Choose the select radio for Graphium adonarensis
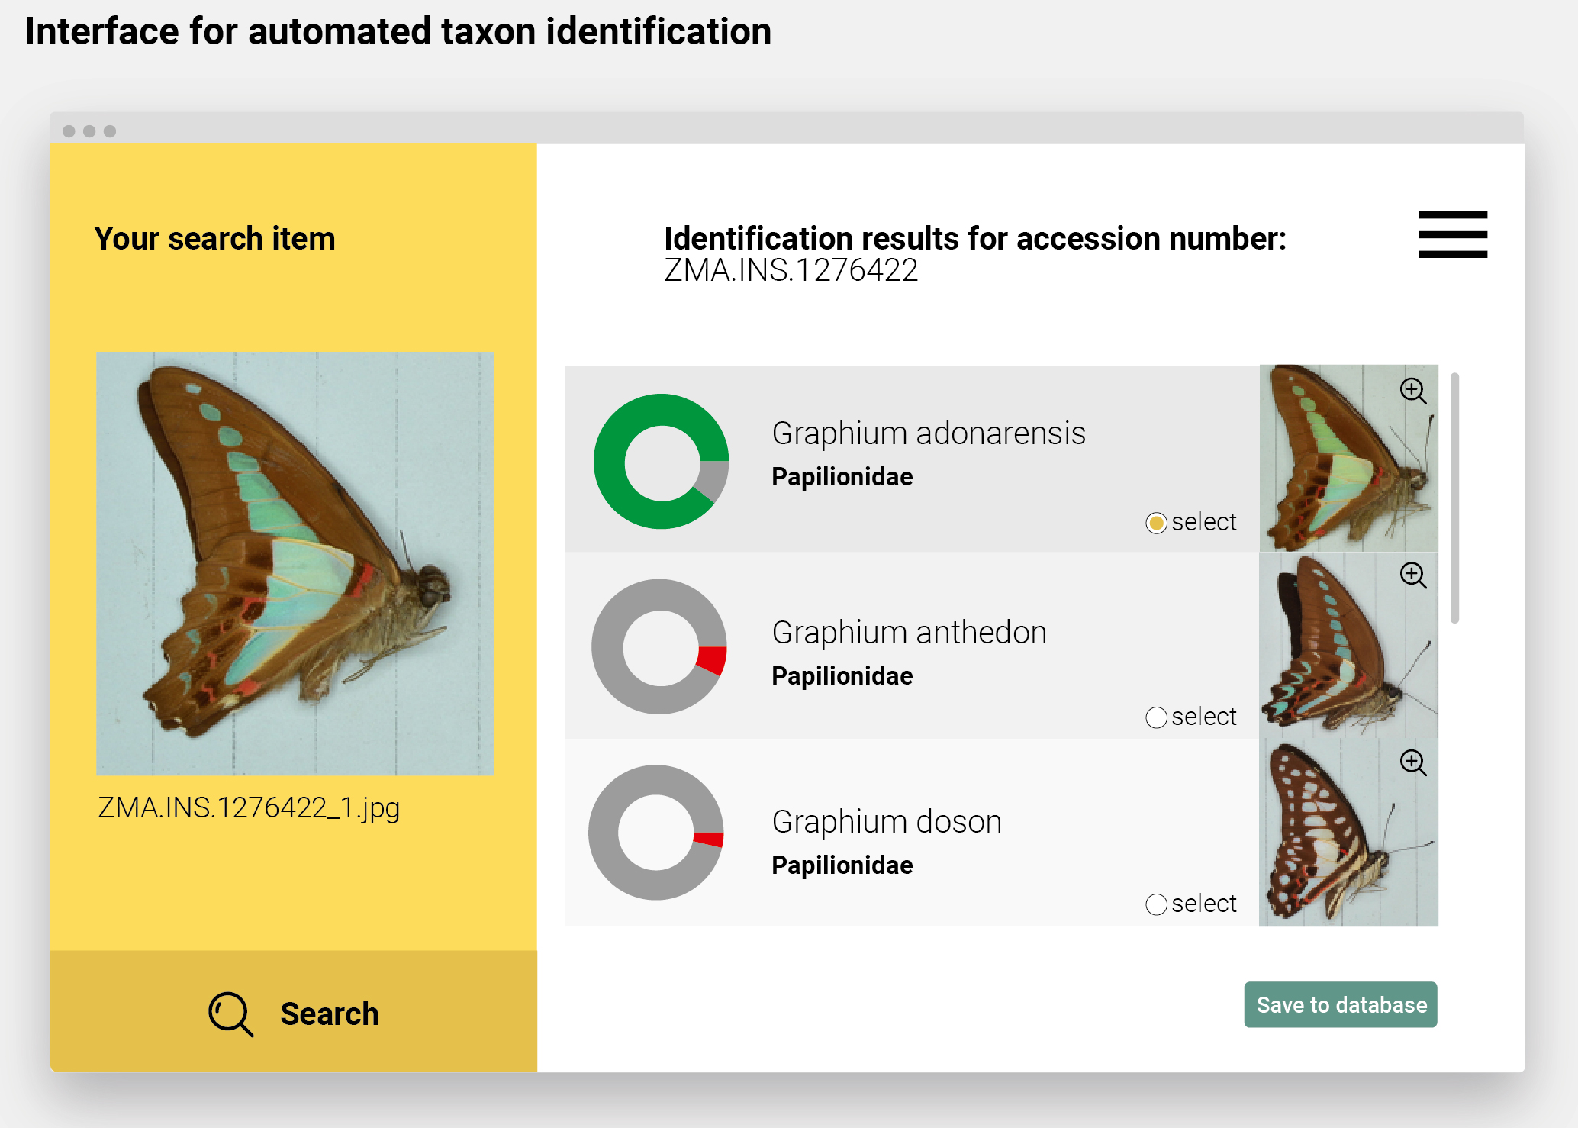 pyautogui.click(x=1156, y=523)
